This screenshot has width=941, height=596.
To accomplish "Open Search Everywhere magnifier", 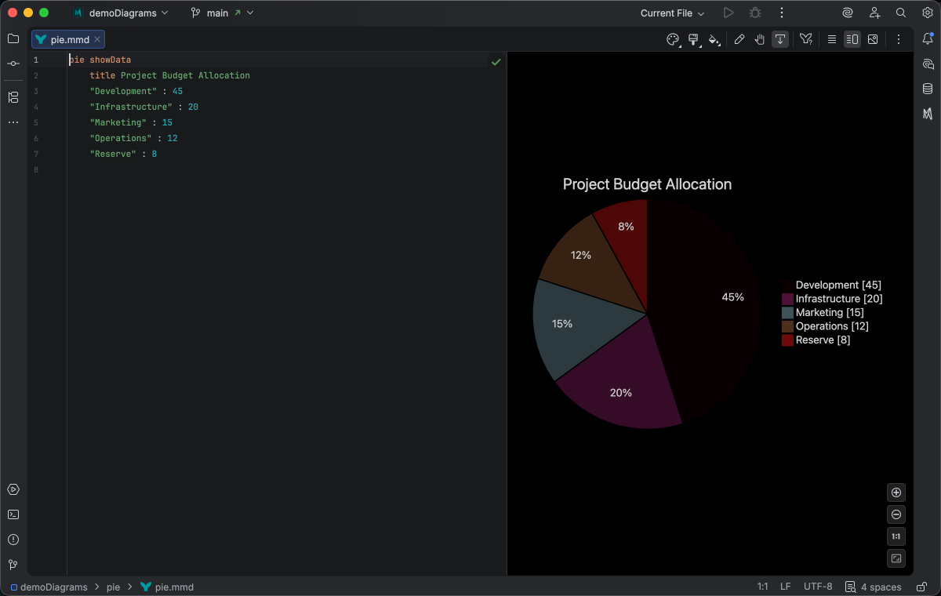I will [901, 13].
